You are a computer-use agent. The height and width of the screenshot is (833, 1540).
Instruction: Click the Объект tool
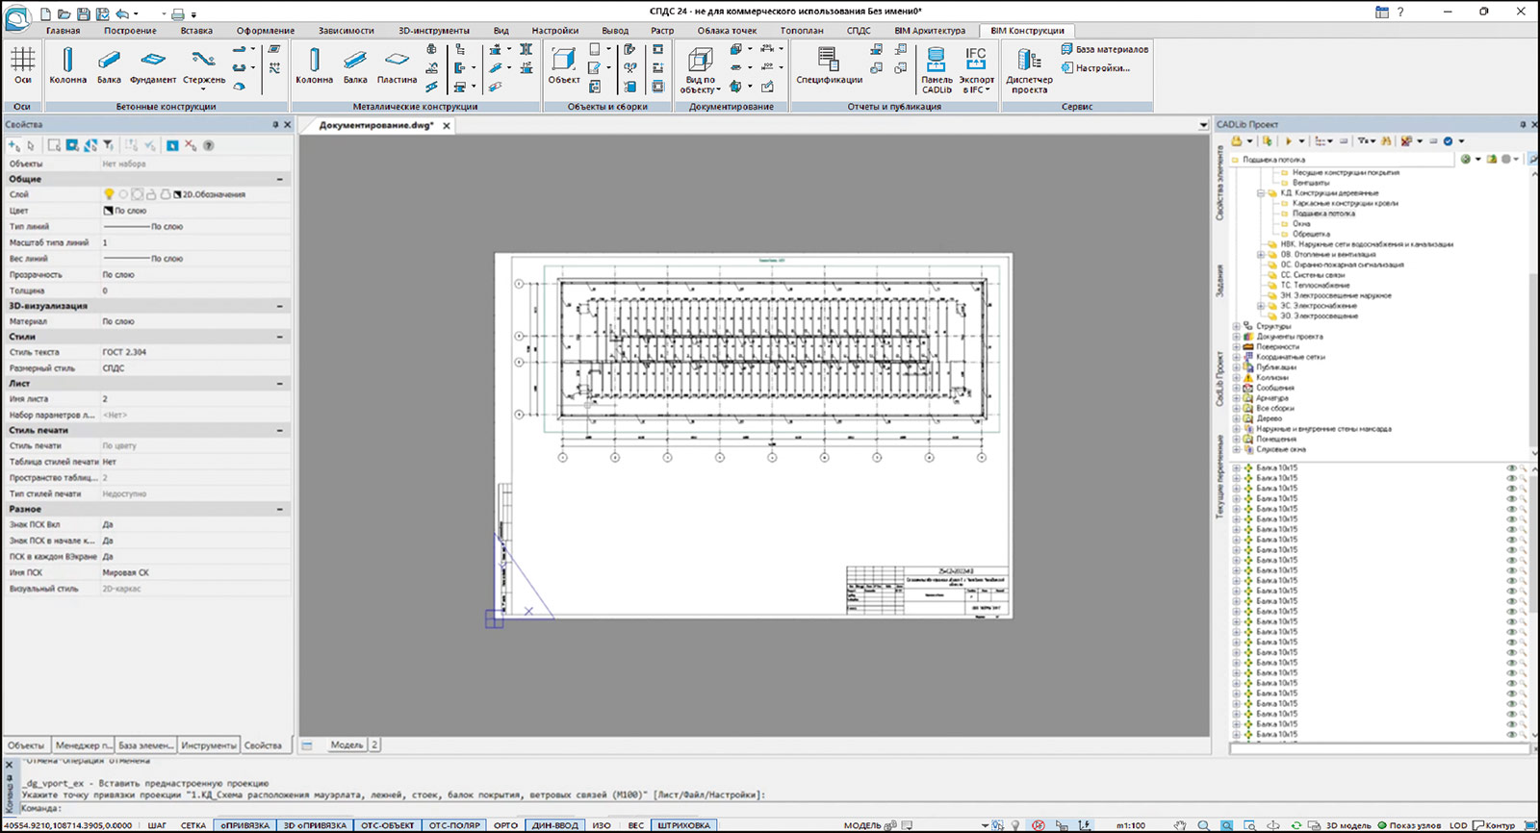564,65
